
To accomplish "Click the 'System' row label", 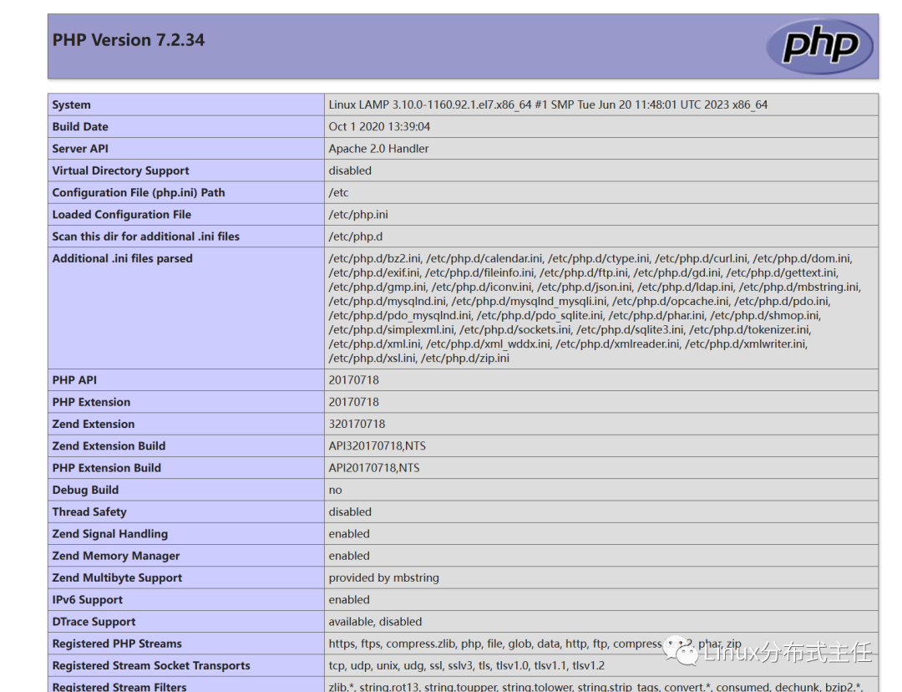I will (x=71, y=104).
